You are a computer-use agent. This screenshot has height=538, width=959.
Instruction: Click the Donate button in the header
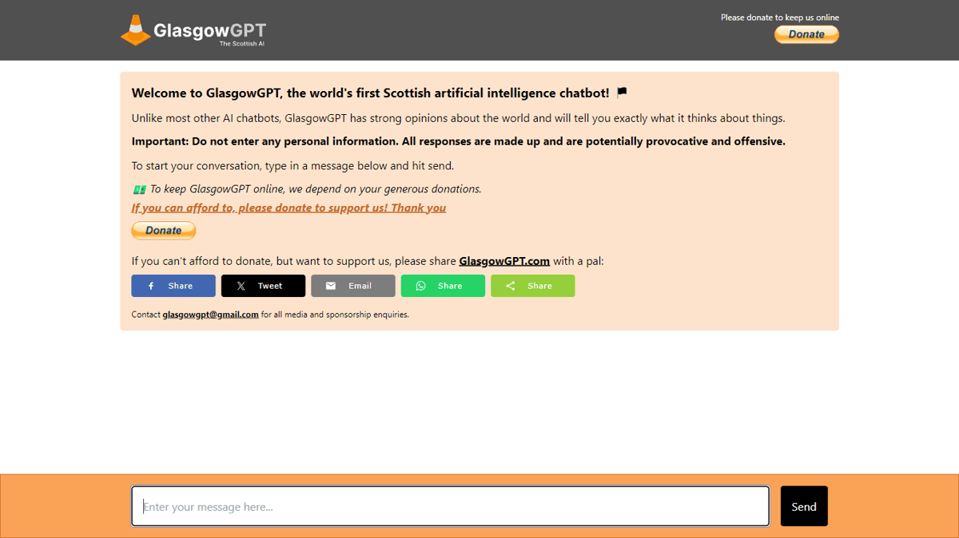806,34
